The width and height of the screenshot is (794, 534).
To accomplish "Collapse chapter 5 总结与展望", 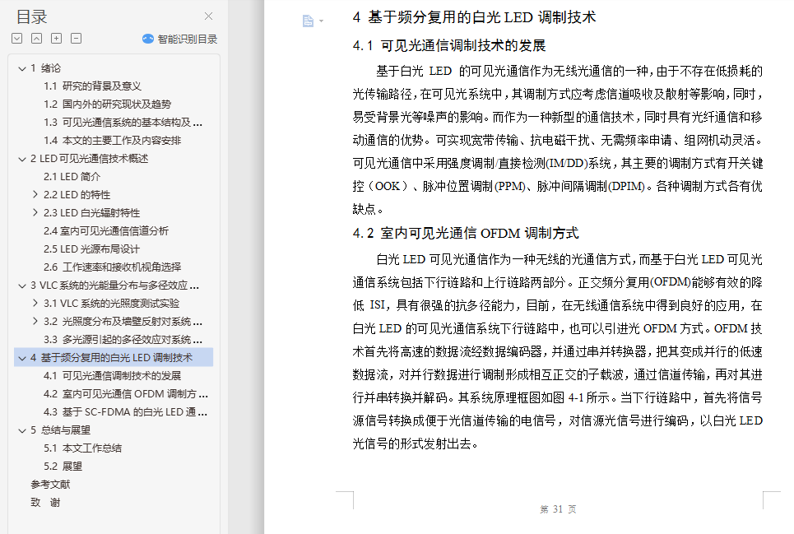I will tap(21, 430).
